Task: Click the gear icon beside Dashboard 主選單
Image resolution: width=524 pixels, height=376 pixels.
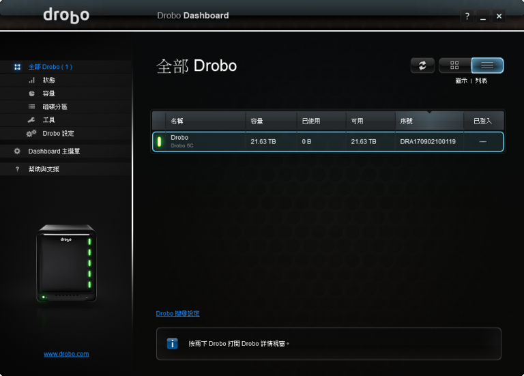Action: click(17, 151)
